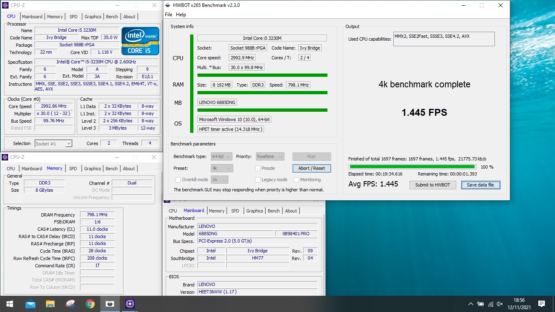Show hidden system tray icons
The width and height of the screenshot is (555, 312).
(x=471, y=304)
